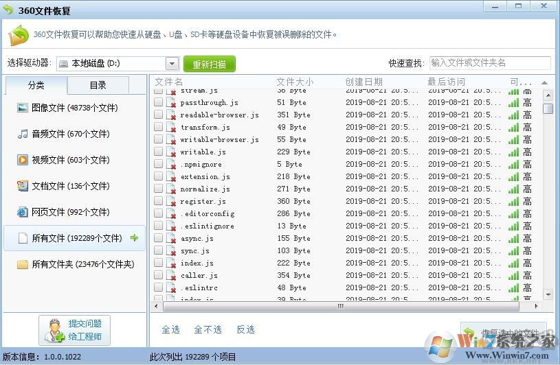This screenshot has width=560, height=365.
Task: Sort by 文件大小 column header
Action: (295, 82)
